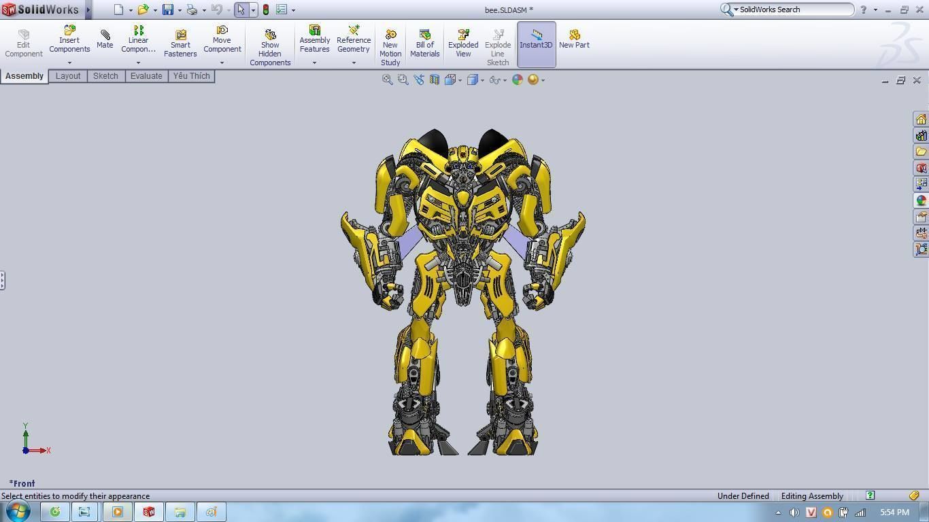
Task: Click the Section View icon
Action: [434, 80]
